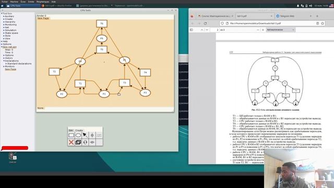
Task: Bookmark this page with the star icon
Action: 323,23
